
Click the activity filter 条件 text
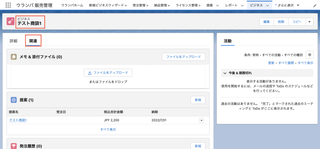tap(273, 55)
